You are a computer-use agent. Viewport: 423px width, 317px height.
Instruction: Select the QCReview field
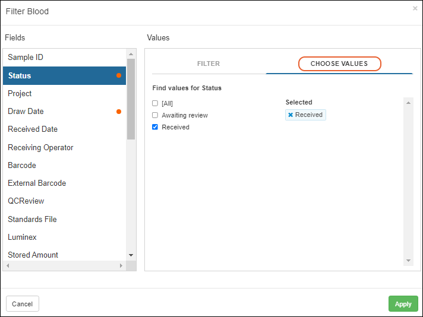coord(26,201)
